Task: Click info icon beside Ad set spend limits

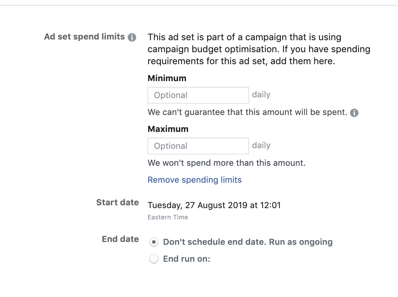Action: (132, 37)
